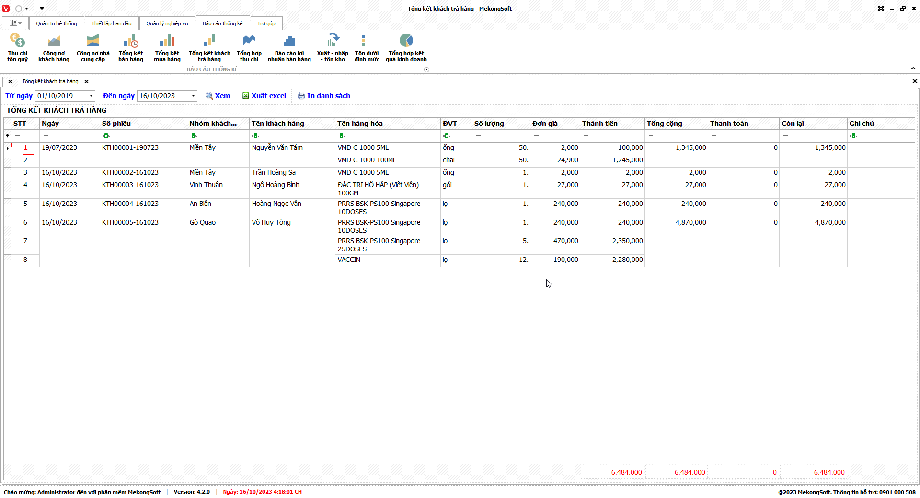The height and width of the screenshot is (498, 920).
Task: Click In danh sách to print
Action: tap(324, 96)
